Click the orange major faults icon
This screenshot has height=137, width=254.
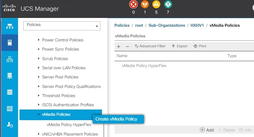click(x=145, y=4)
